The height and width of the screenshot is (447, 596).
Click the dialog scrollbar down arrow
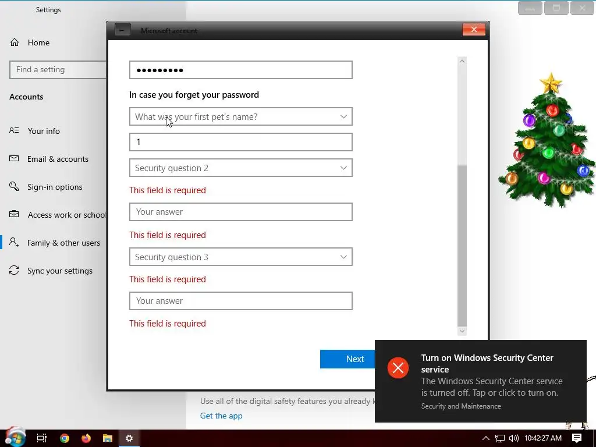pos(462,331)
